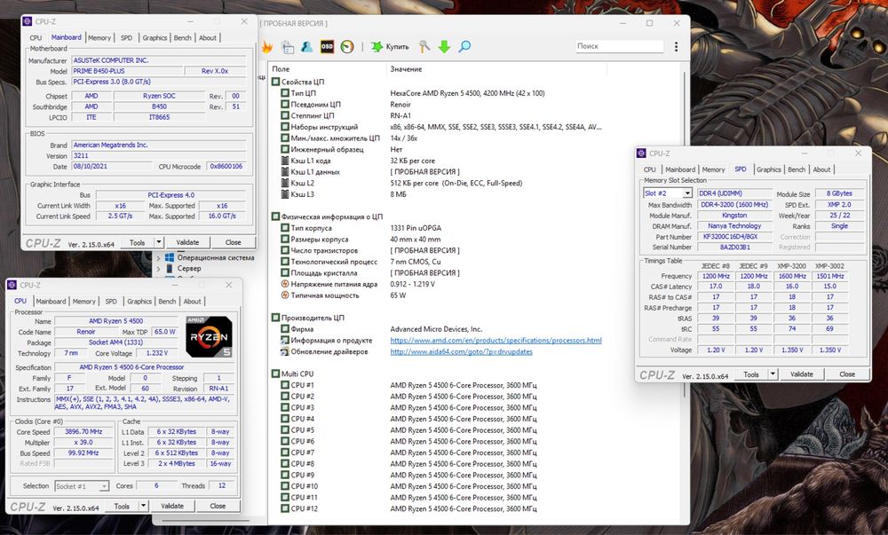
Task: Click Tools button in bottom-left CPU-Z window
Action: (122, 506)
